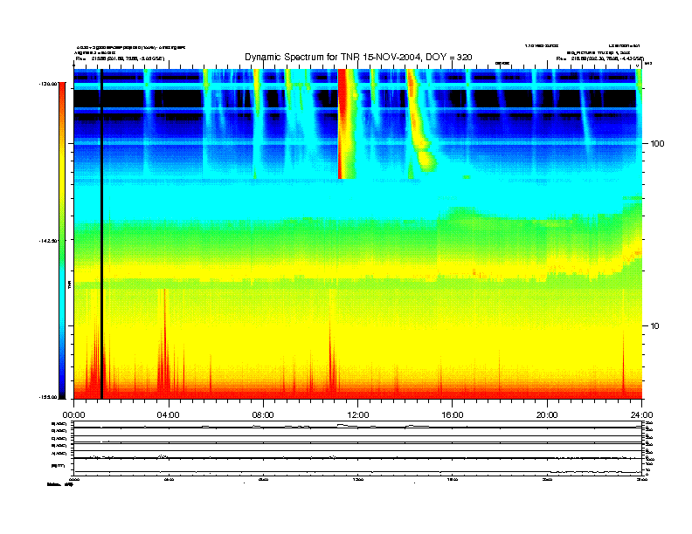Click the 10 frequency axis label
The height and width of the screenshot is (534, 692).
pyautogui.click(x=654, y=326)
